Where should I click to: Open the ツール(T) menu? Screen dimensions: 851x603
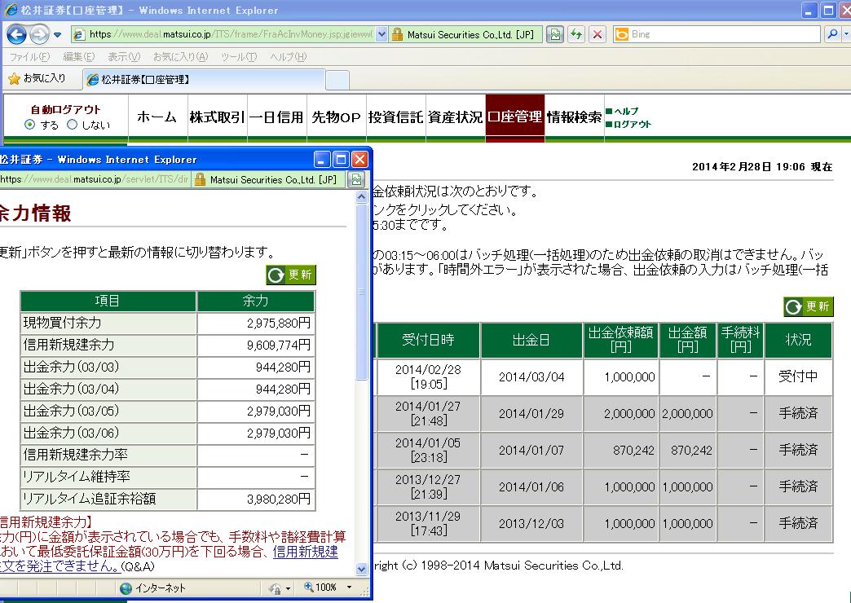point(238,57)
